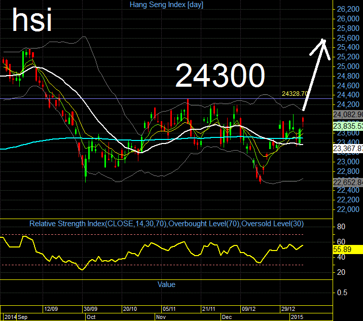This screenshot has height=321, width=363.
Task: Select the 24,200 price axis label
Action: pyautogui.click(x=348, y=104)
